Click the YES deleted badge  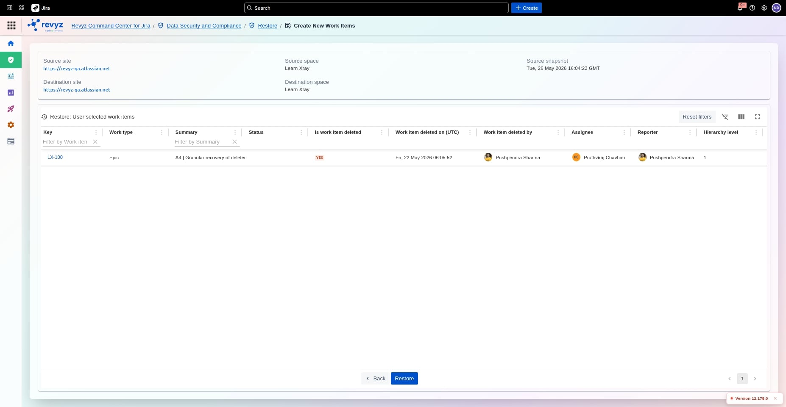[320, 158]
